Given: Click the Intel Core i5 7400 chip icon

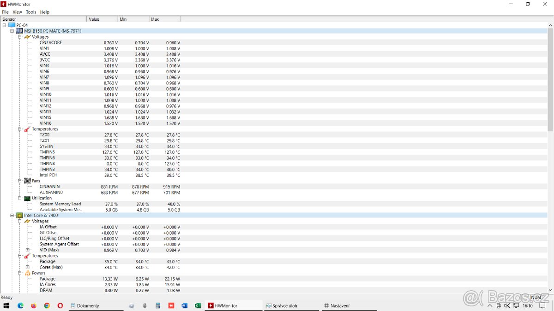Looking at the screenshot, I should [19, 215].
